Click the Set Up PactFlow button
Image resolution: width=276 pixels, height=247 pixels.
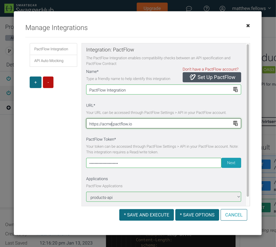pyautogui.click(x=212, y=77)
